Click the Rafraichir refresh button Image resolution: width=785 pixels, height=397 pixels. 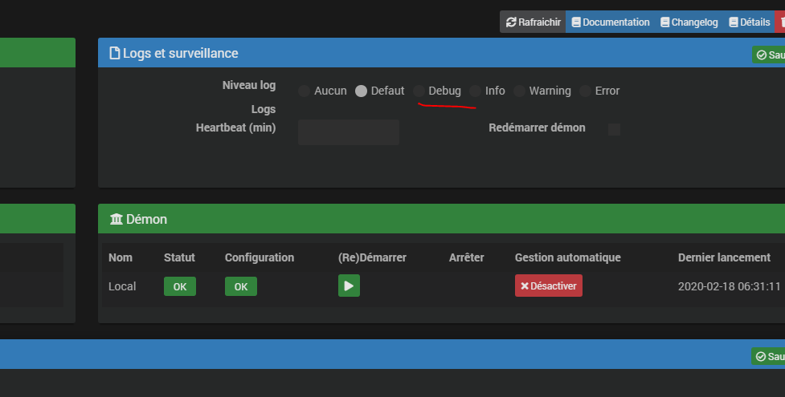click(533, 22)
